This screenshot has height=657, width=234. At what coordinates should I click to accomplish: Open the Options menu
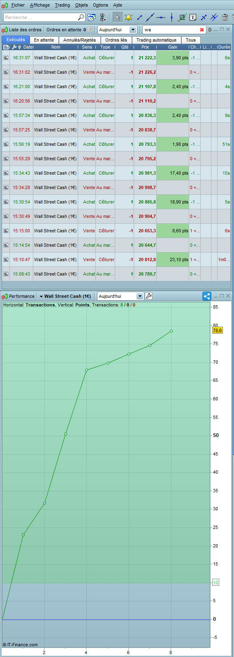click(100, 5)
